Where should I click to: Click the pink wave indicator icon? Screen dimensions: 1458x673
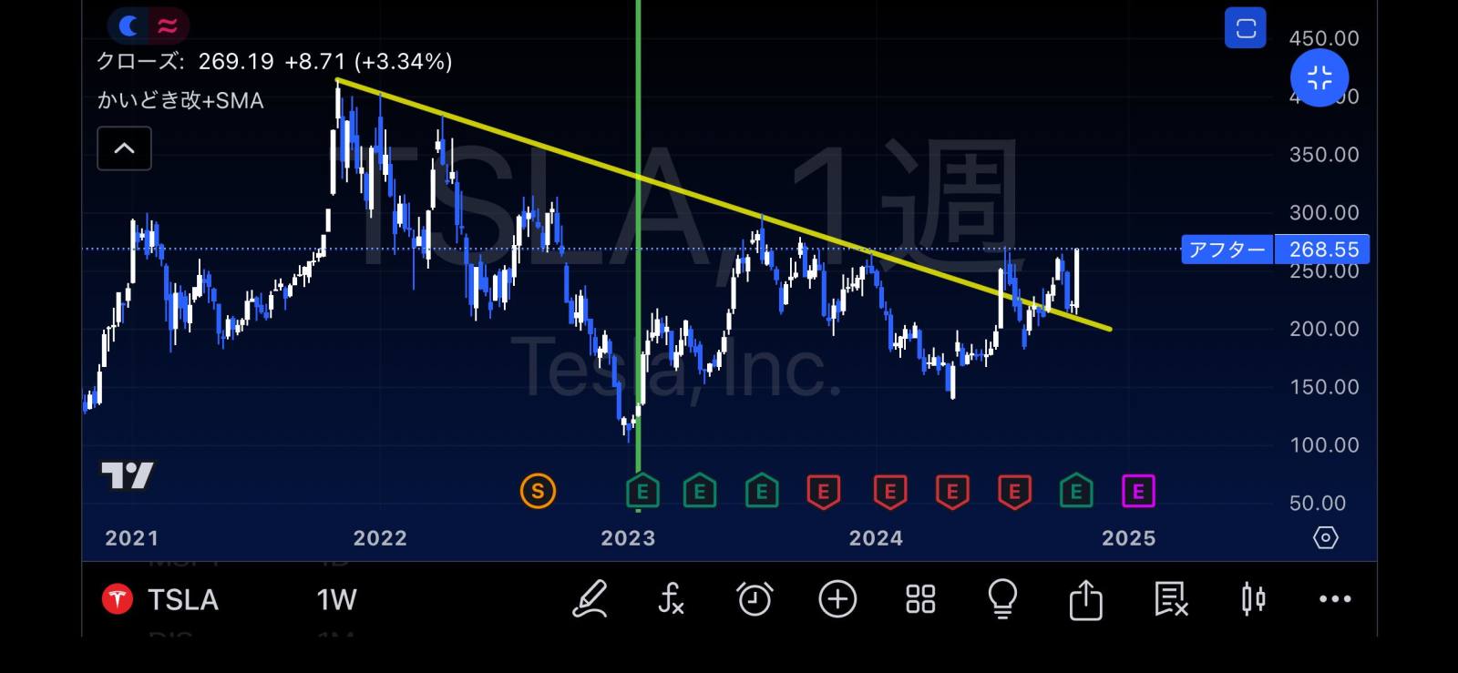click(x=168, y=25)
